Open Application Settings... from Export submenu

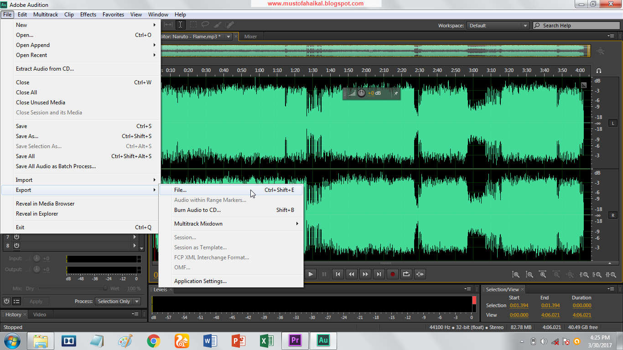click(231, 281)
